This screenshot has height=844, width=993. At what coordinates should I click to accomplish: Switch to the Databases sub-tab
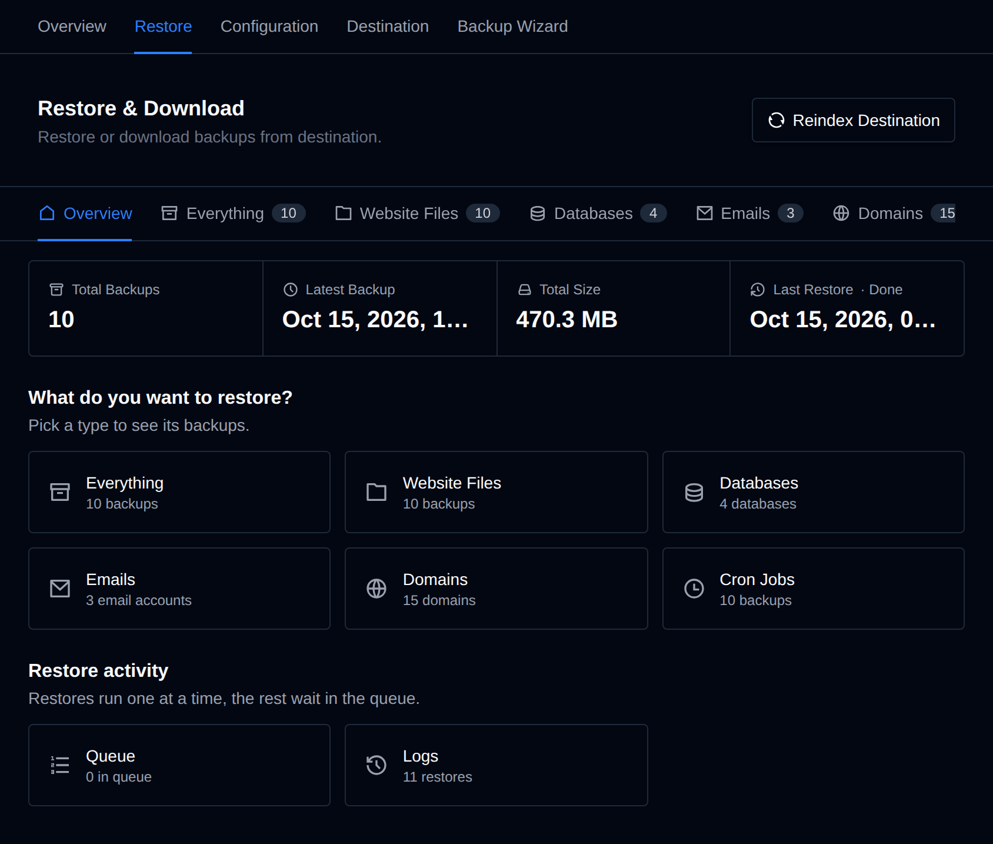coord(598,213)
